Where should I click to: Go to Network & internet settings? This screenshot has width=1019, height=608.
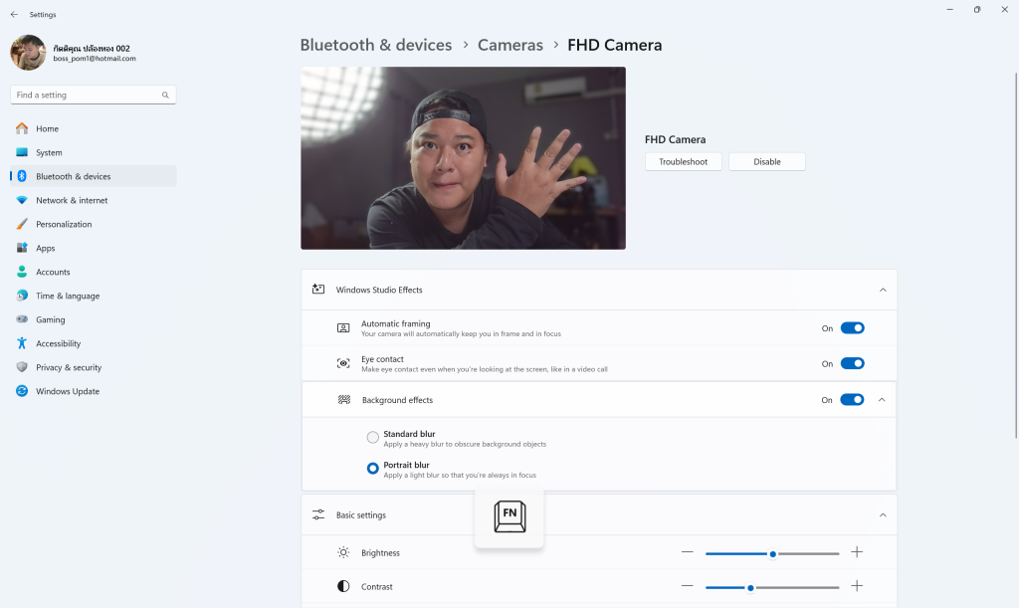93,200
